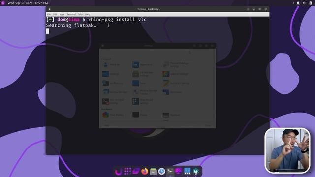Open the teal gear tool icon in the dock
This screenshot has height=177, width=315.
[x=196, y=171]
